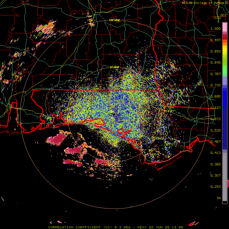Click the DCC product label
The width and height of the screenshot is (229, 229).
[223, 15]
